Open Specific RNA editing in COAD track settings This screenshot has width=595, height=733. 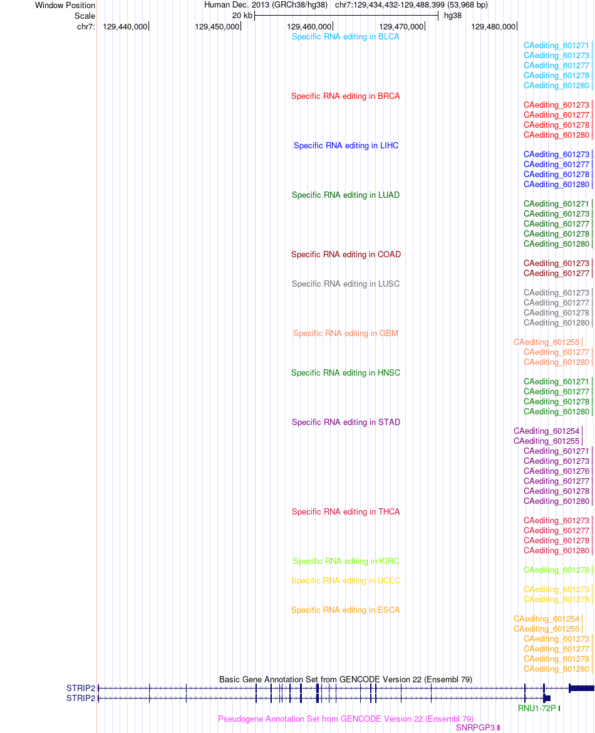tap(346, 255)
